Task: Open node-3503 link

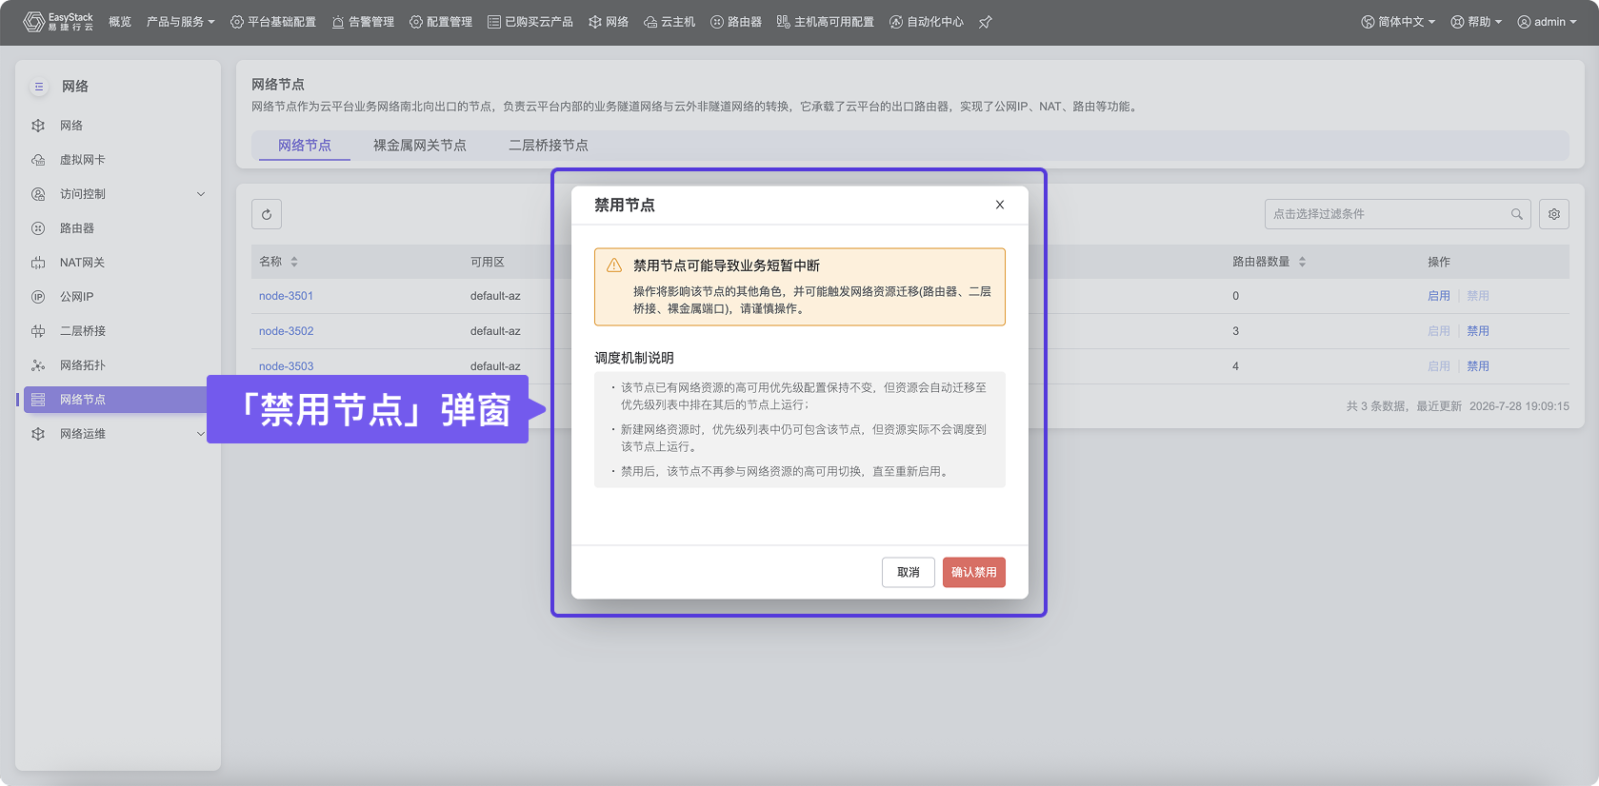Action: point(286,366)
